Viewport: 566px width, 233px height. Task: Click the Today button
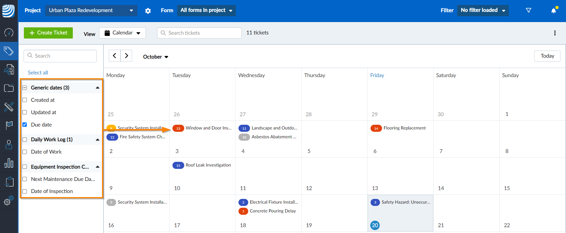pyautogui.click(x=547, y=56)
